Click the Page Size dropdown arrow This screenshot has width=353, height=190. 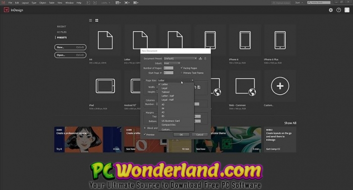pos(192,80)
